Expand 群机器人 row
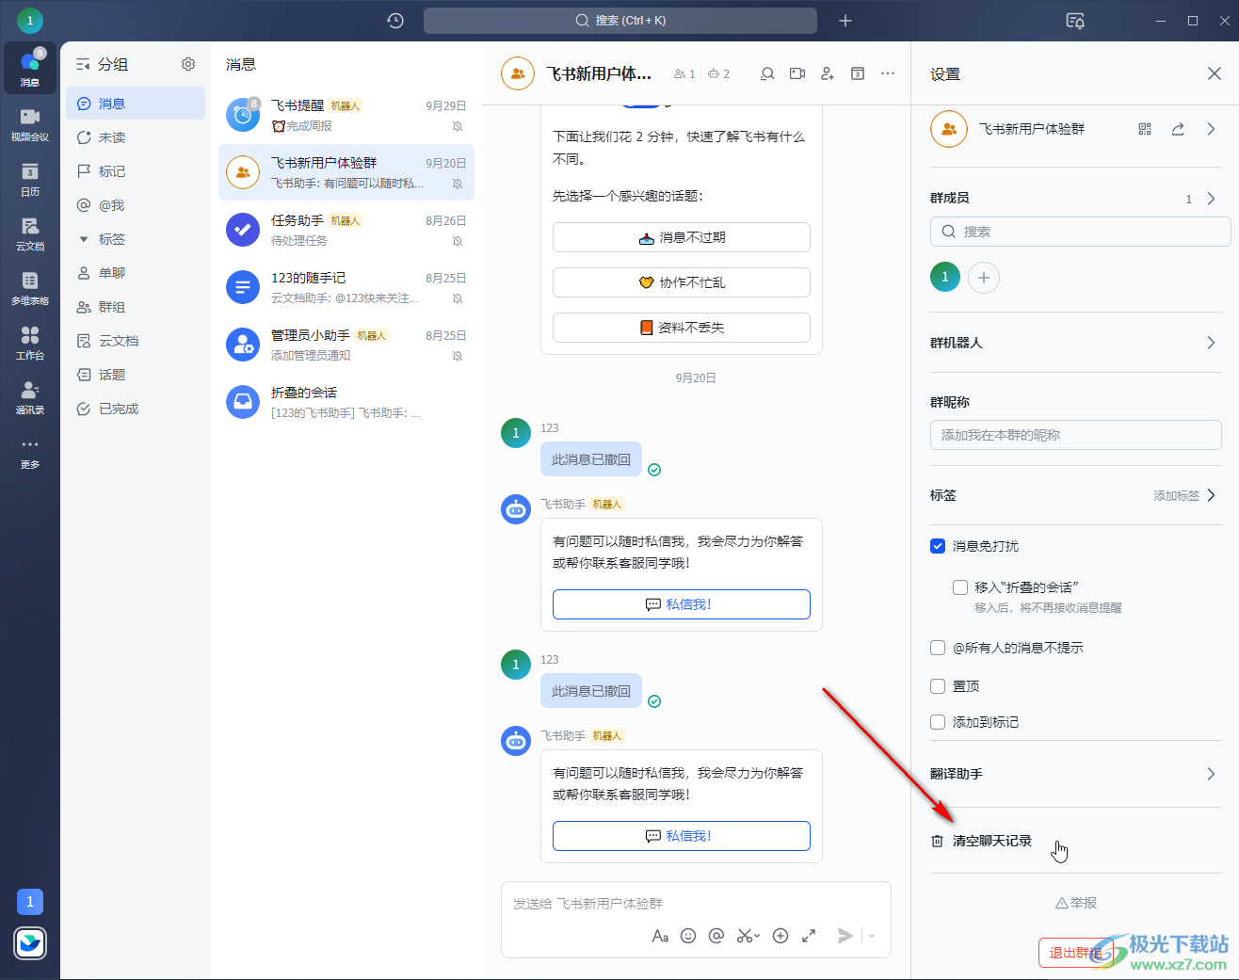1239x980 pixels. (x=1075, y=343)
